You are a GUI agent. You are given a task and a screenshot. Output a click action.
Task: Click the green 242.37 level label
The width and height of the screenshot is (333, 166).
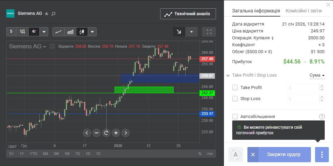click(x=207, y=93)
